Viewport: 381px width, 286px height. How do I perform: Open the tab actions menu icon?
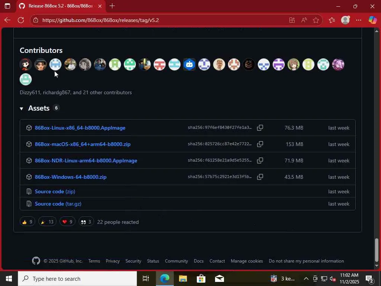(7, 6)
